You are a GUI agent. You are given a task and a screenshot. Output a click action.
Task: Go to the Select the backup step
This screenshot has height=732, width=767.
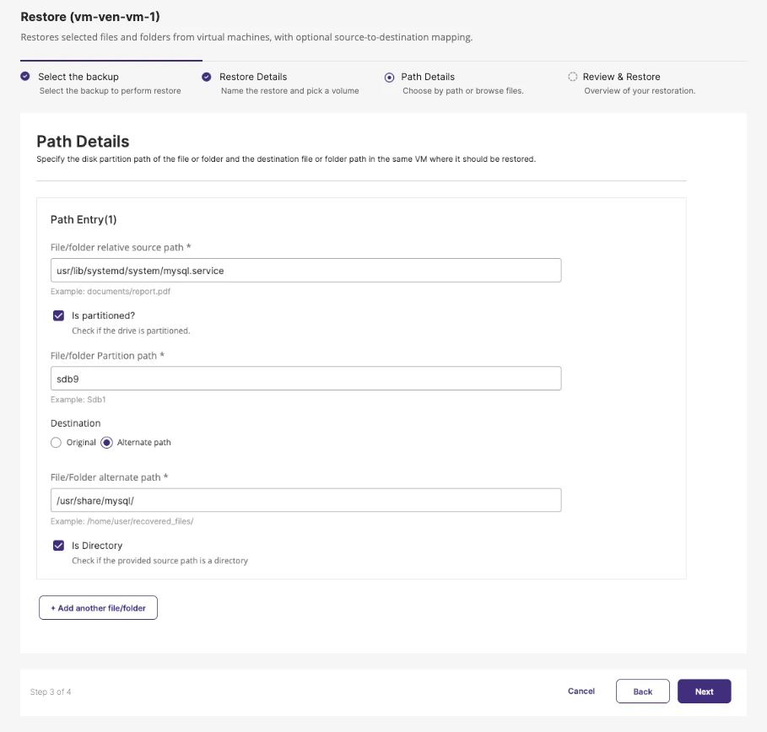click(x=79, y=76)
